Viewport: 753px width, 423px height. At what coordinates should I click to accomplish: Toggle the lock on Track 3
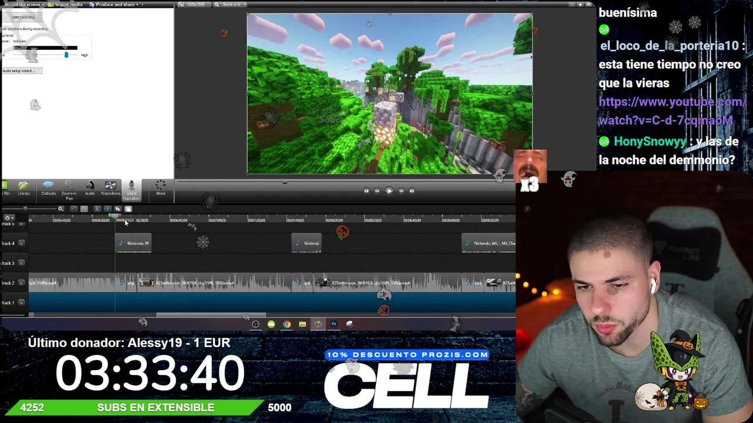[x=22, y=263]
